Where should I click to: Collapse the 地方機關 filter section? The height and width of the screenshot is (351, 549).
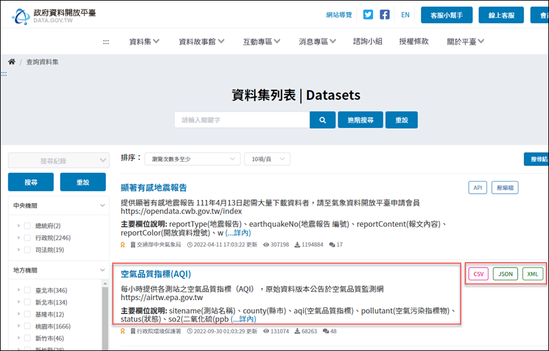[103, 270]
